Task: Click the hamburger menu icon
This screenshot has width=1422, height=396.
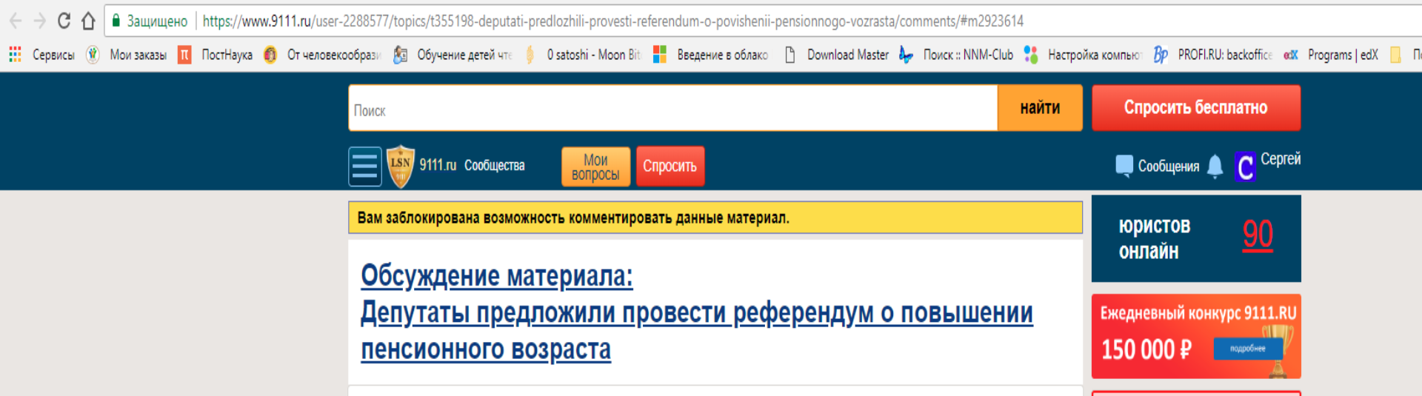Action: pyautogui.click(x=365, y=166)
